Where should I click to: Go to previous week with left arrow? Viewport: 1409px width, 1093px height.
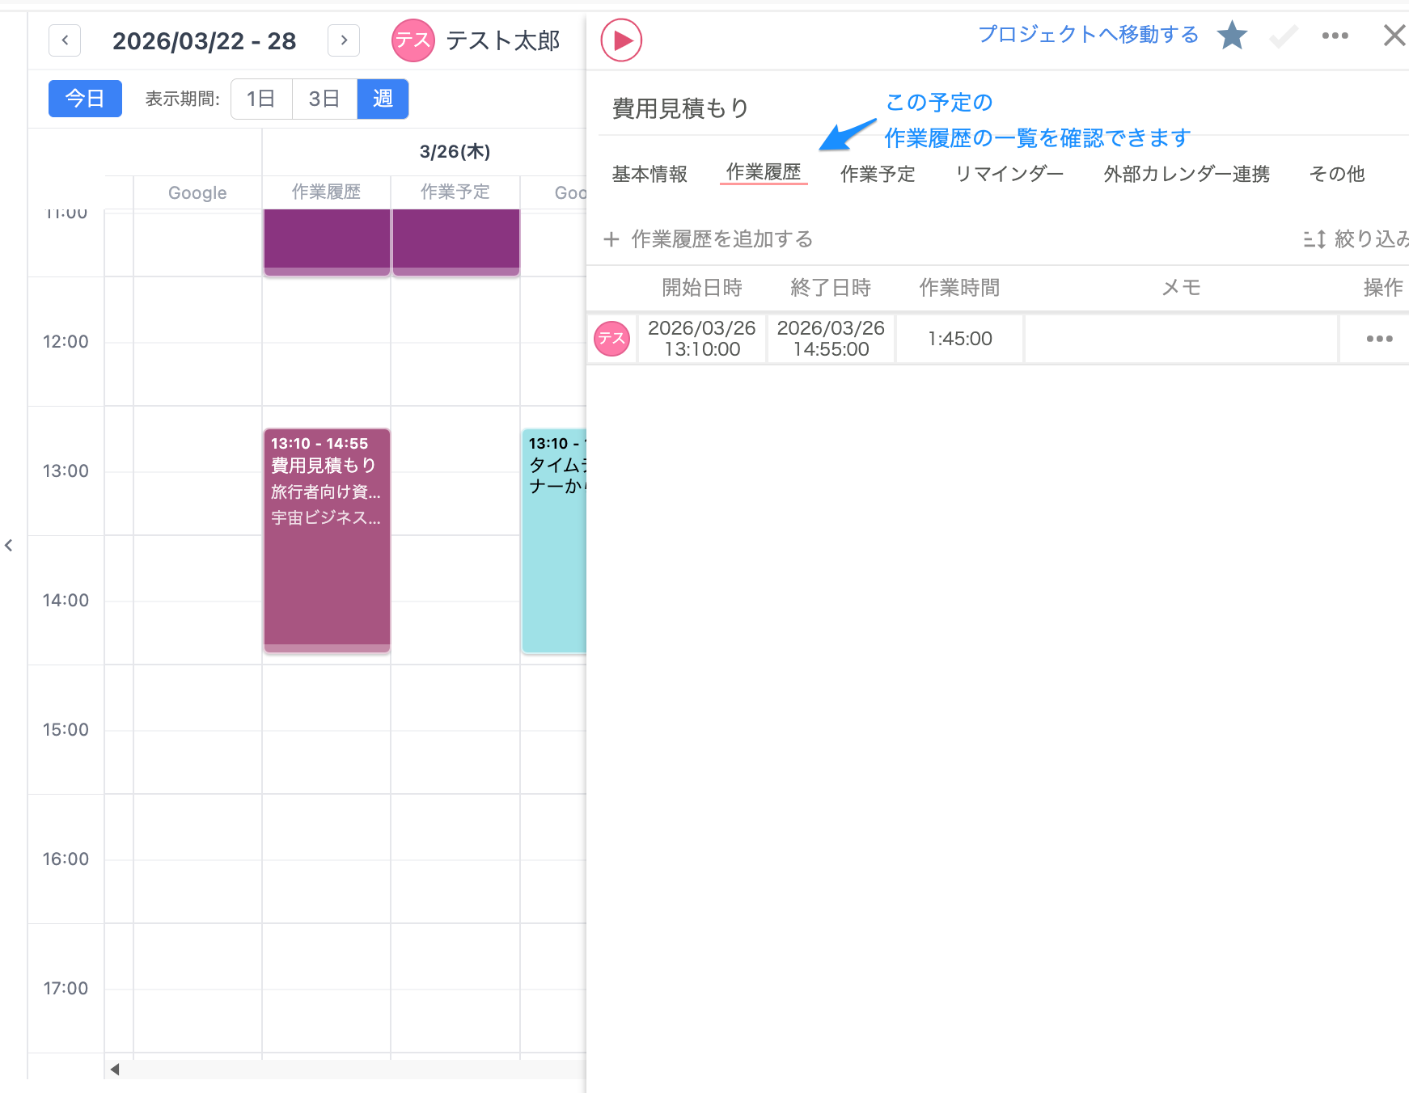point(64,40)
